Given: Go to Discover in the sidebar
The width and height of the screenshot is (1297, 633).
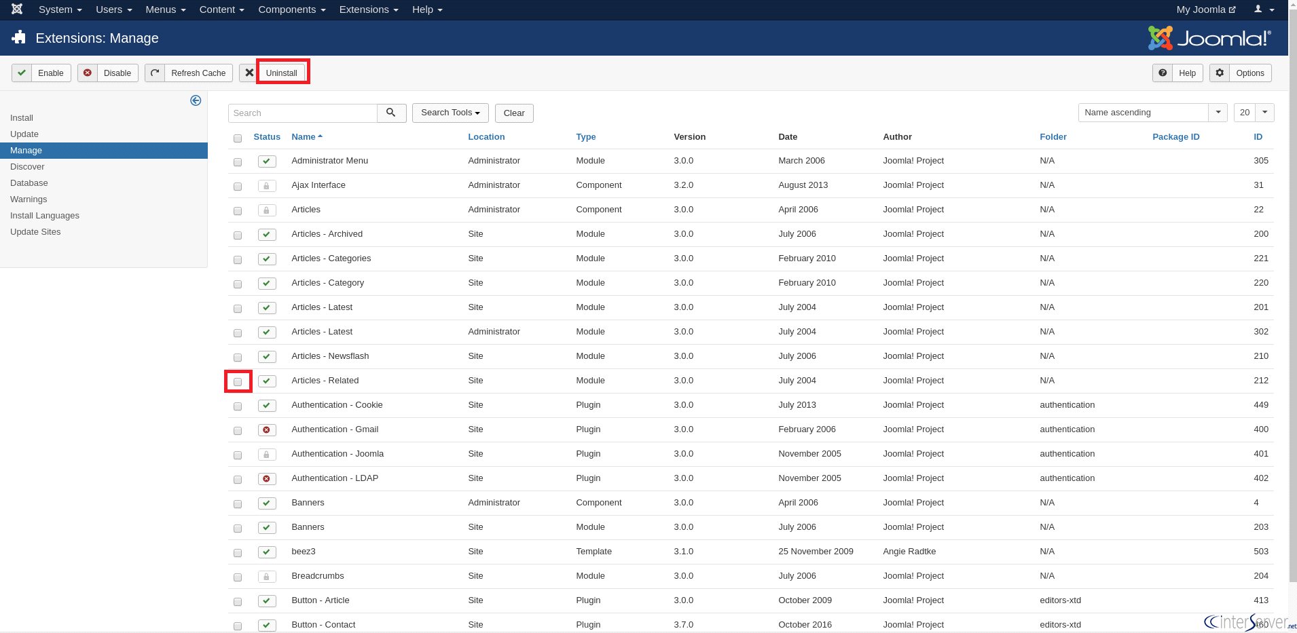Looking at the screenshot, I should [x=27, y=167].
